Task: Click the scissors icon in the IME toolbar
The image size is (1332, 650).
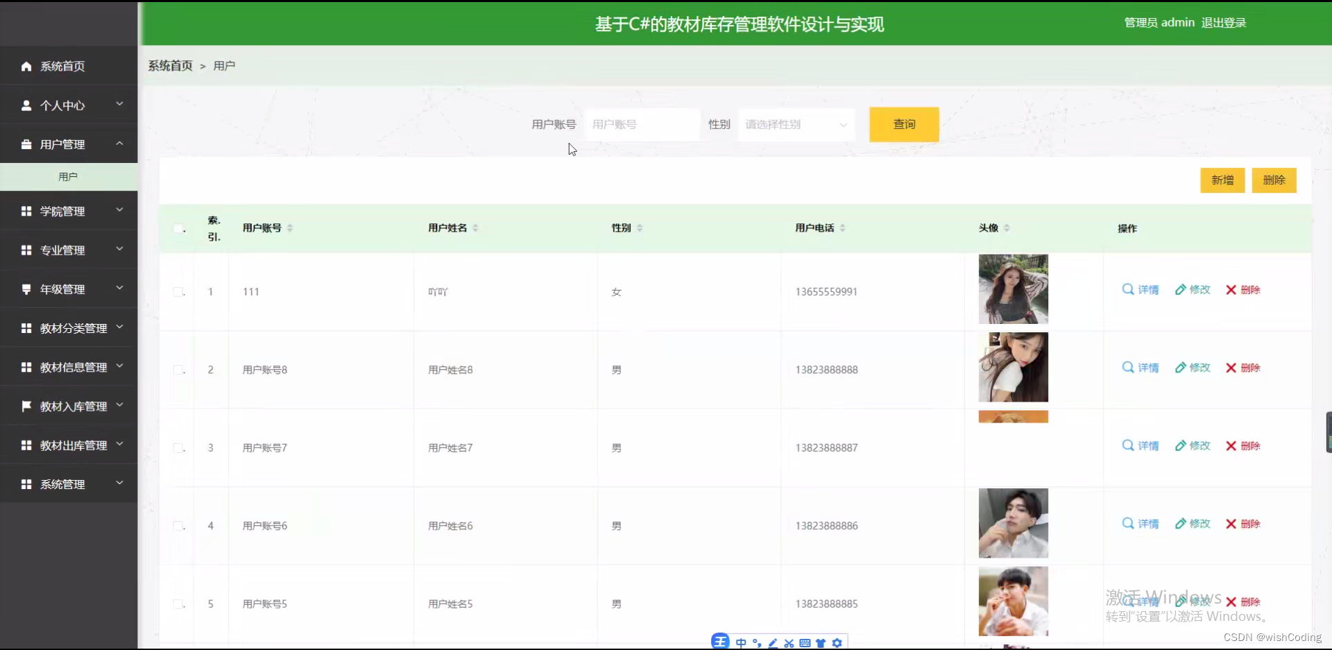Action: pos(789,643)
